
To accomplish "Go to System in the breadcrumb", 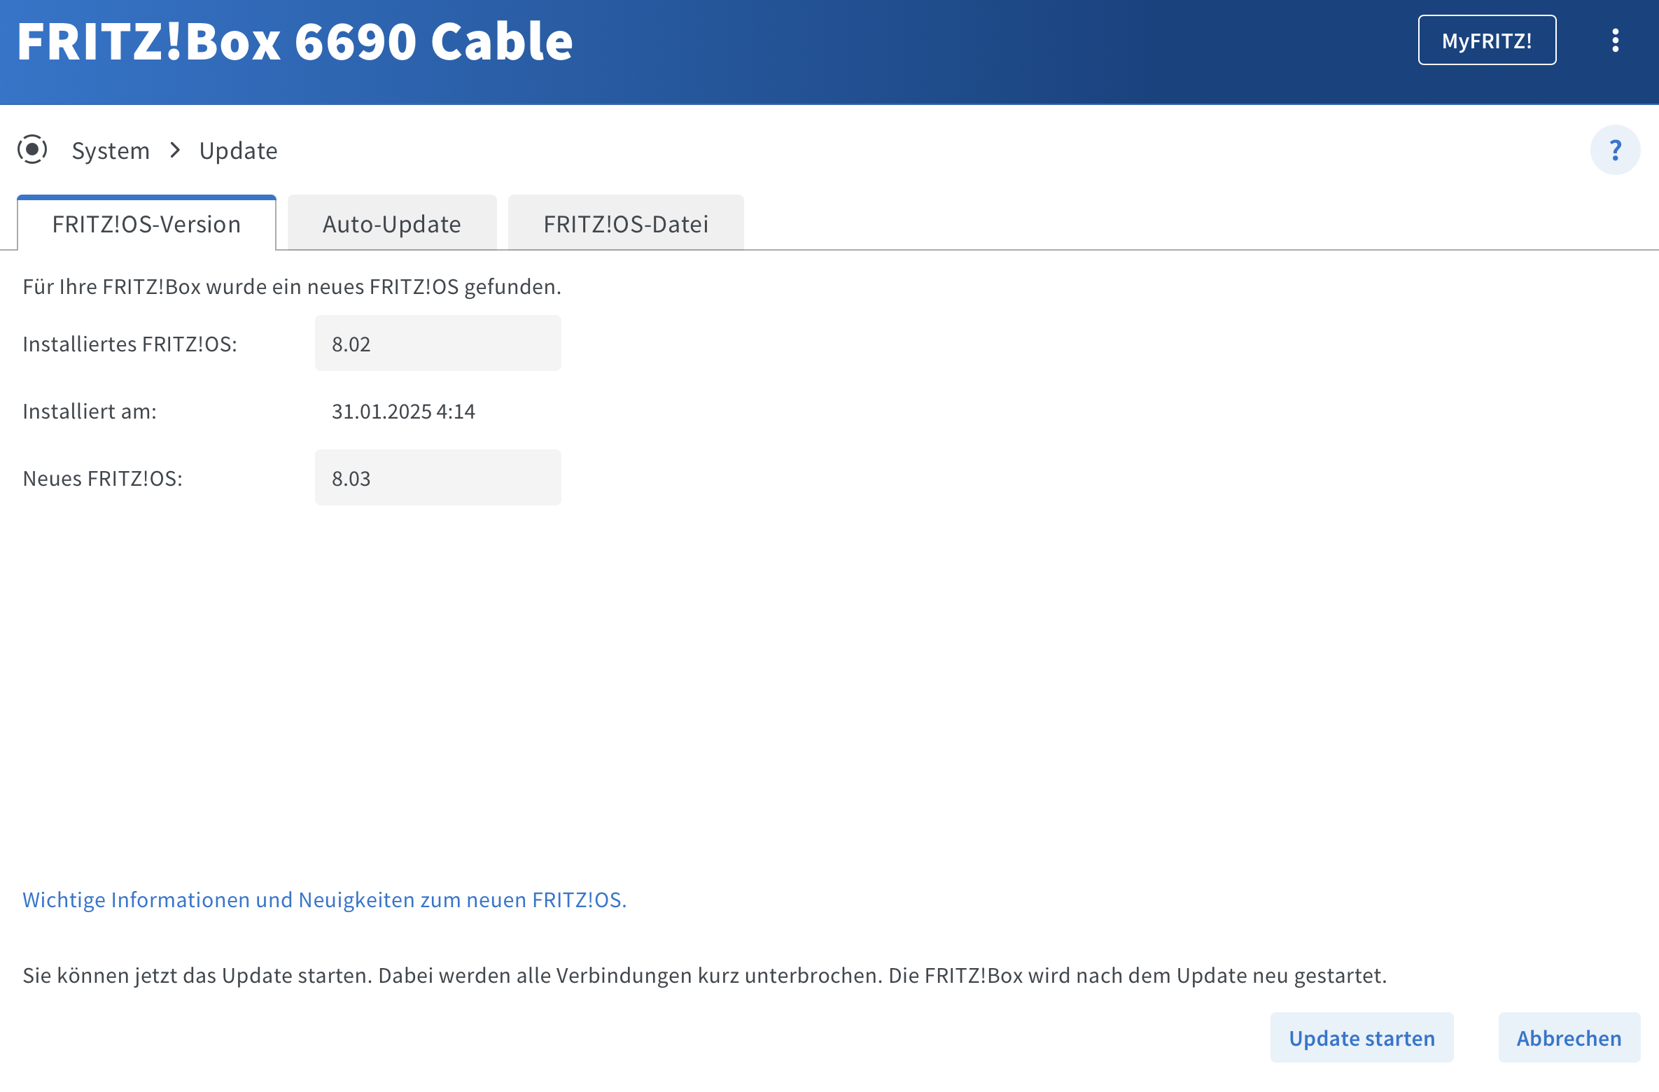I will pyautogui.click(x=111, y=150).
